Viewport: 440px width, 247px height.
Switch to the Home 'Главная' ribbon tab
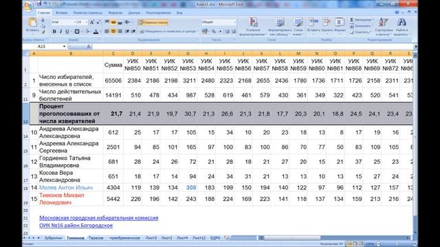pyautogui.click(x=44, y=12)
